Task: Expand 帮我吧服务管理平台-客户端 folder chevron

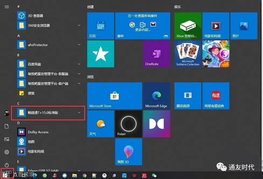Action: (x=79, y=83)
